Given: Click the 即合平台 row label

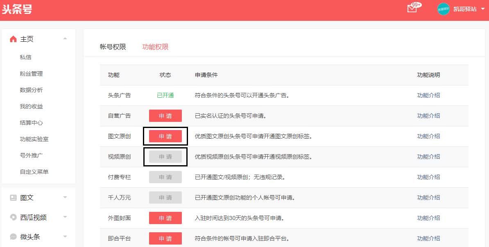Looking at the screenshot, I should tap(120, 238).
